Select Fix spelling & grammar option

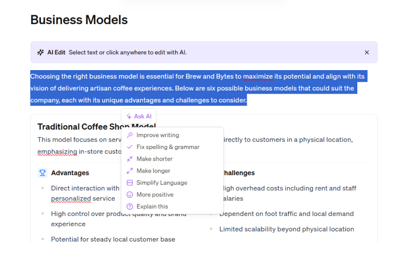[172, 147]
